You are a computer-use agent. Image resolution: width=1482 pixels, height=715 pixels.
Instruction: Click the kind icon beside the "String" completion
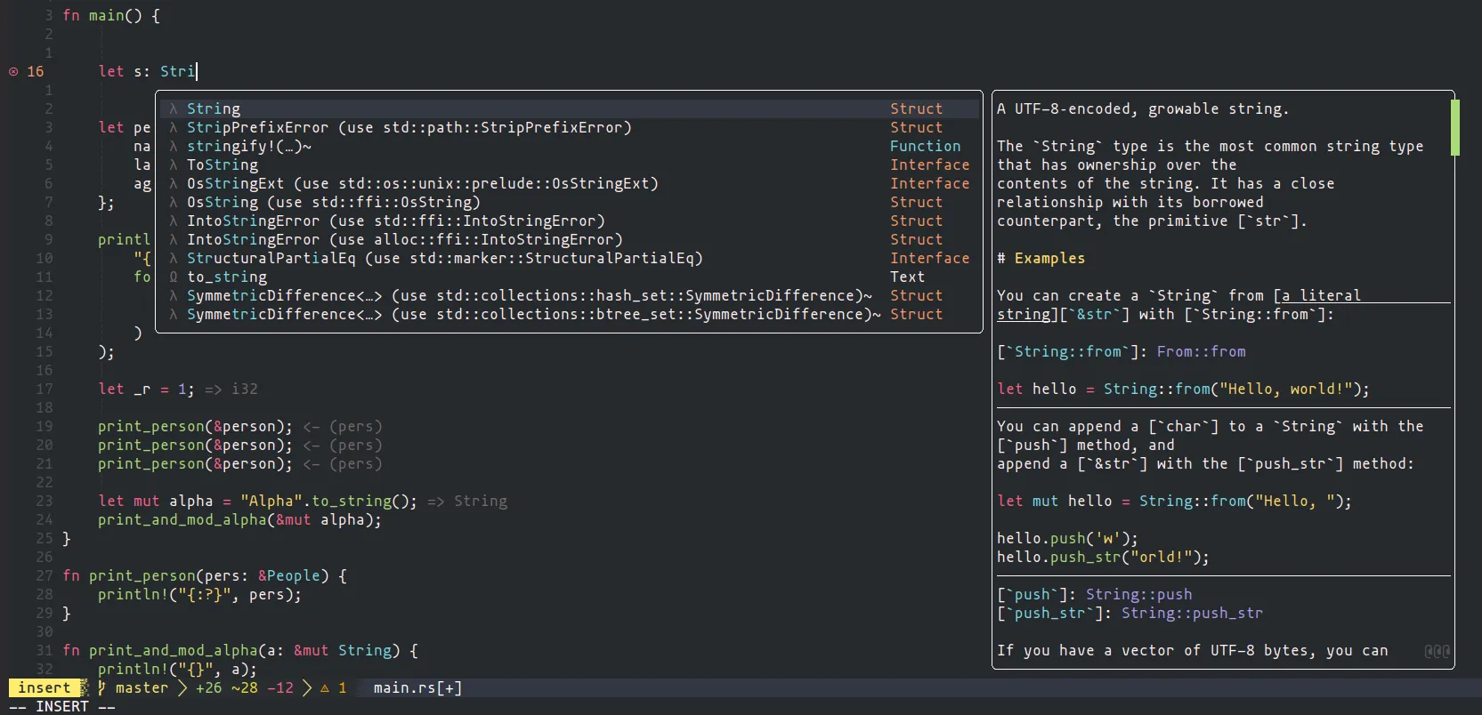tap(174, 108)
